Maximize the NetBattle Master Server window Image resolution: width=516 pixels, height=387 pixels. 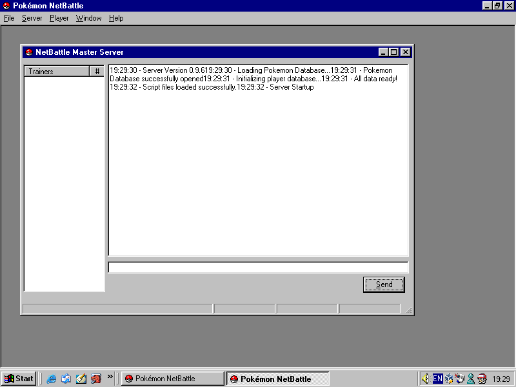pyautogui.click(x=393, y=52)
